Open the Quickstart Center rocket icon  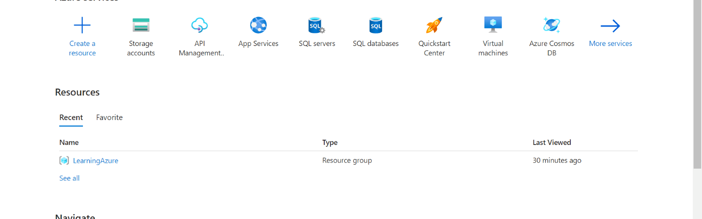point(434,25)
